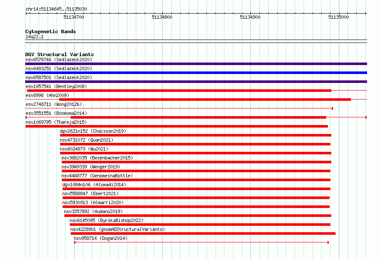Open dgv1084n106 (Alsmadi2014) label
The height and width of the screenshot is (259, 379).
click(x=94, y=185)
